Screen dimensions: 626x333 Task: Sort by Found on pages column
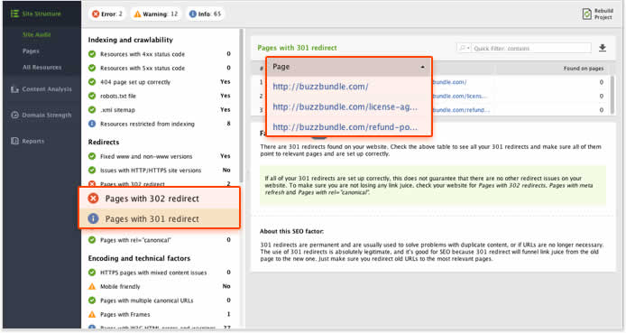click(584, 69)
